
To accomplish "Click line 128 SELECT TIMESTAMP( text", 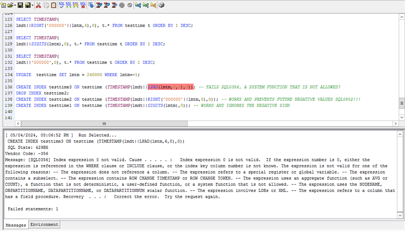I will point(37,38).
